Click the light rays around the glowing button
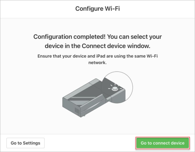Screen dimensions: 195x152 (x=115, y=86)
